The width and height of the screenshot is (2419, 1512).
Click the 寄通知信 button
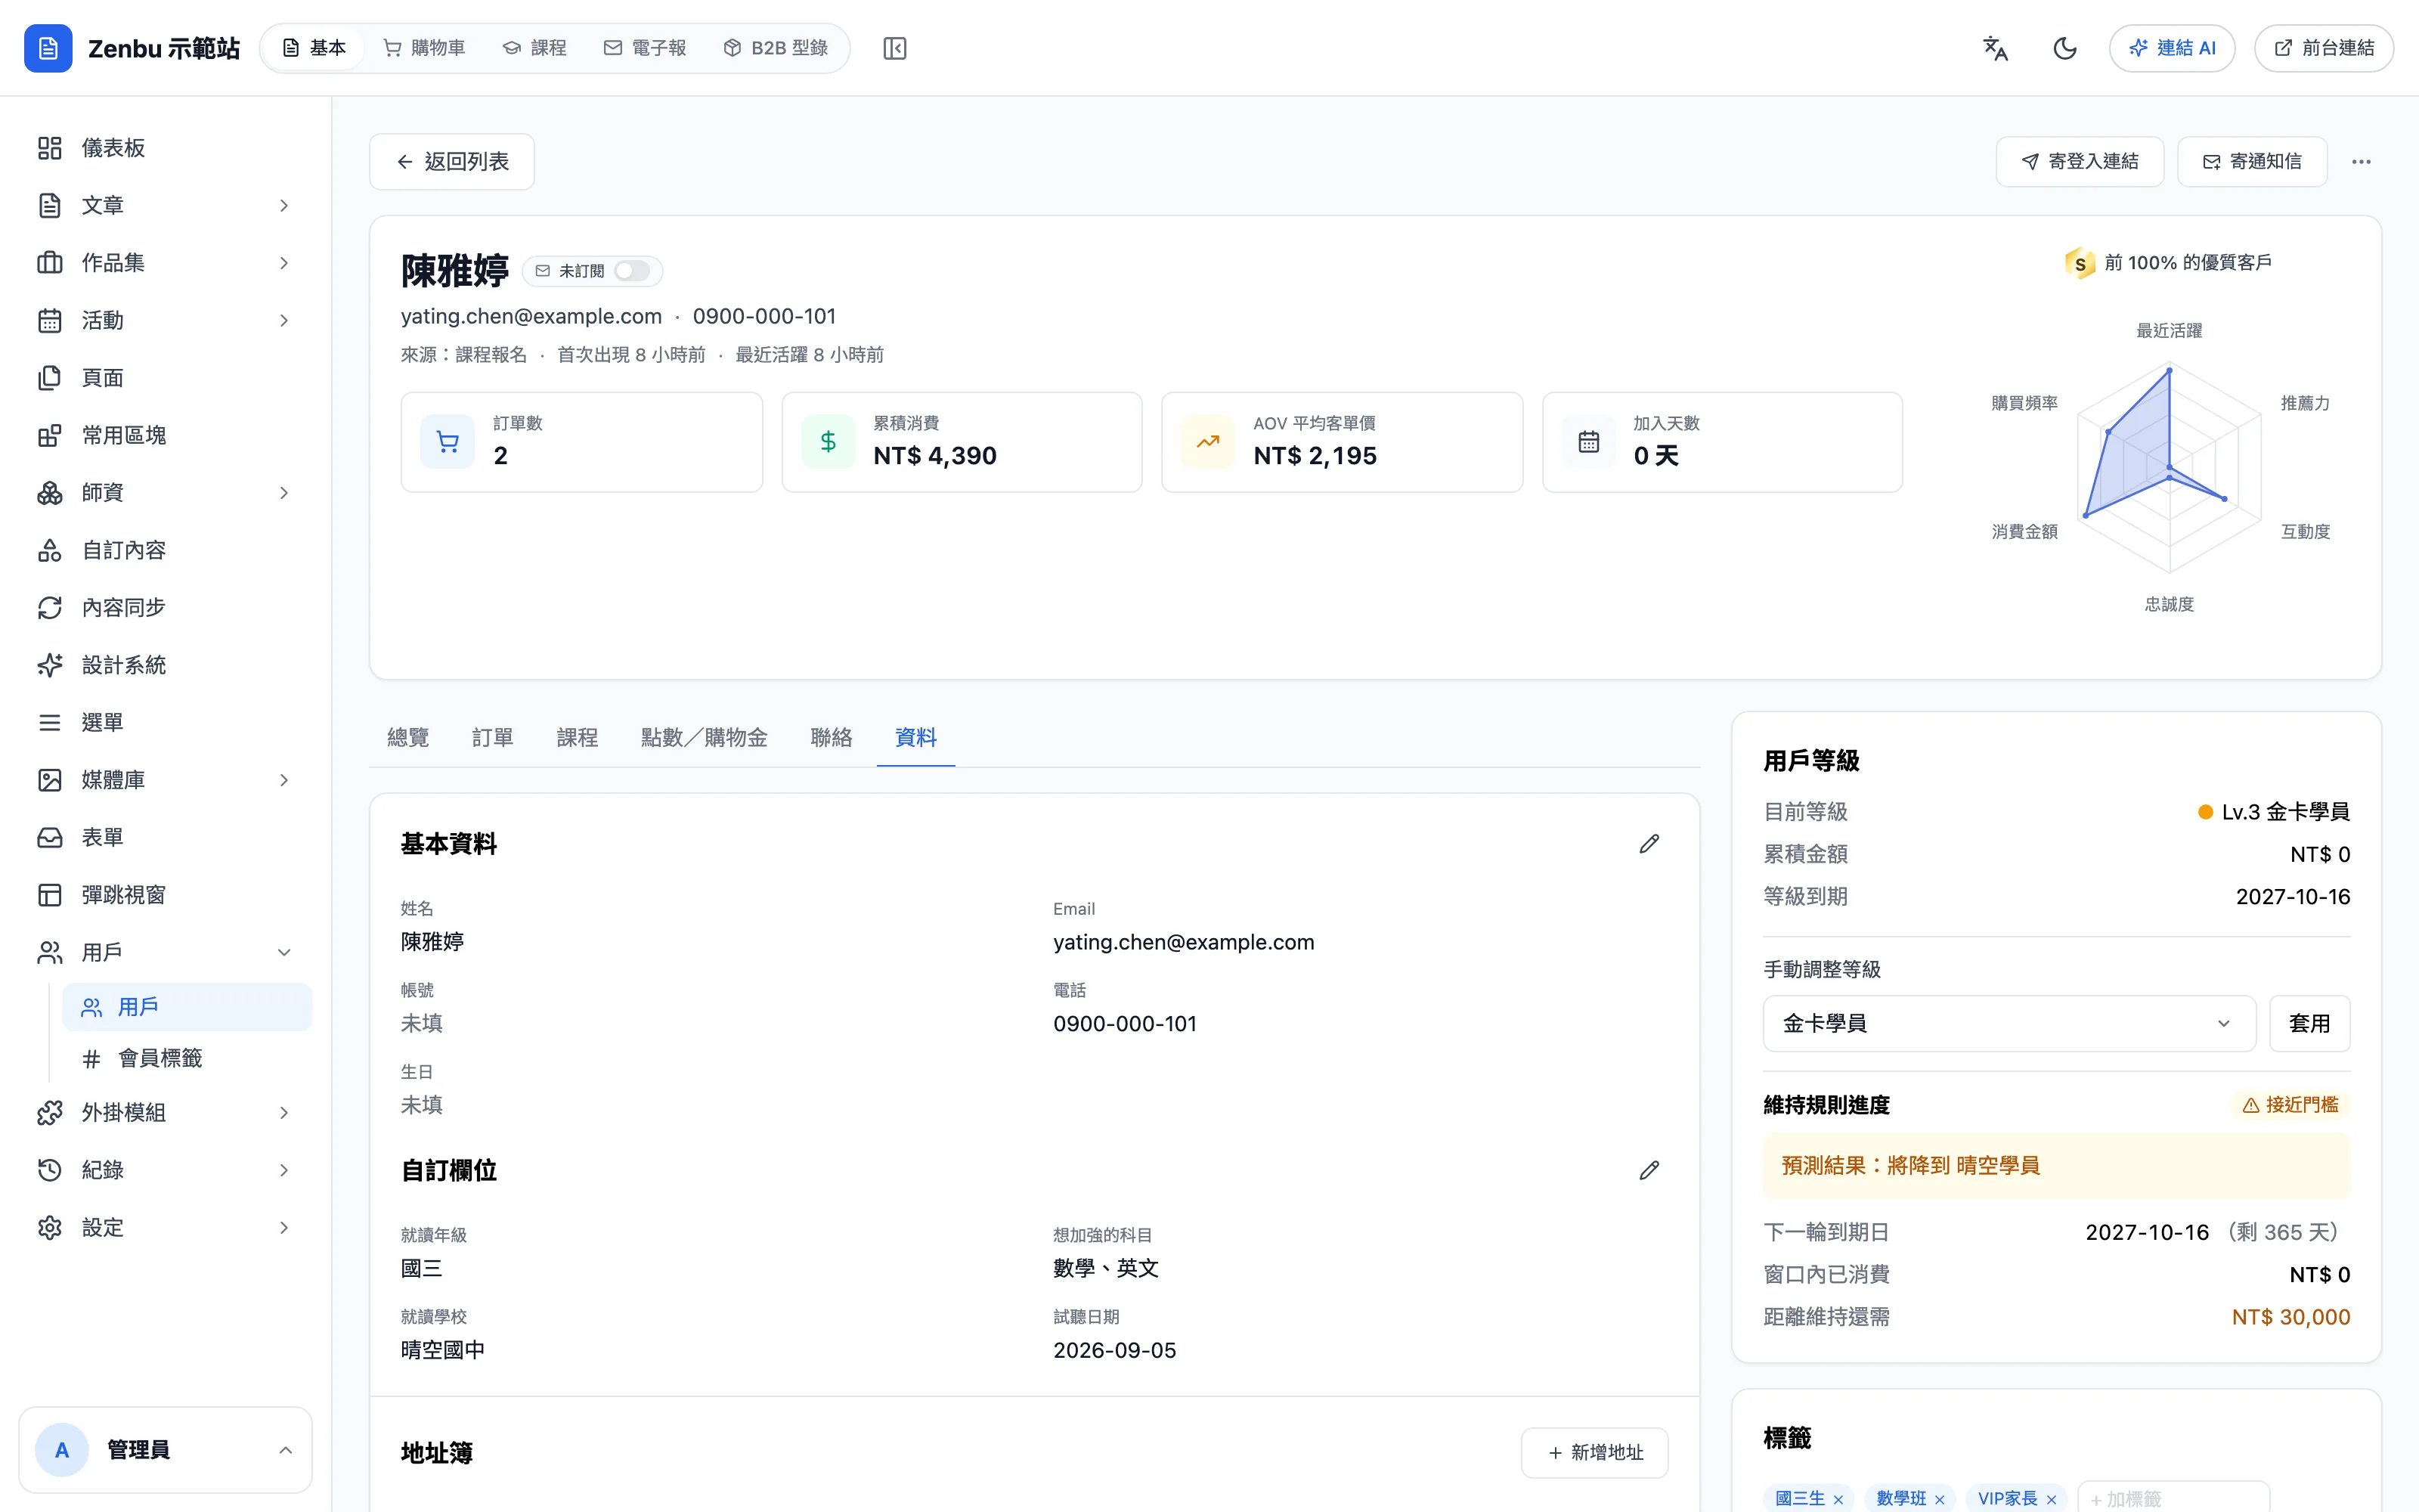(2252, 162)
